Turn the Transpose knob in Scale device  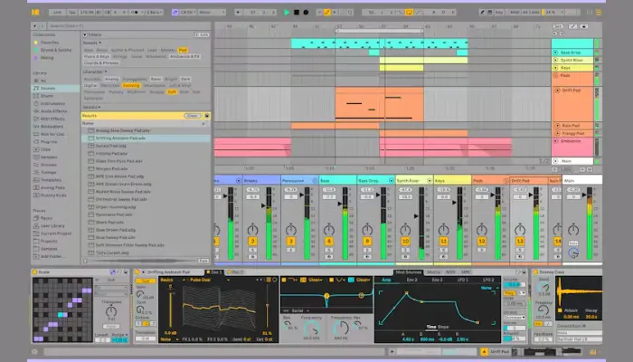[111, 311]
